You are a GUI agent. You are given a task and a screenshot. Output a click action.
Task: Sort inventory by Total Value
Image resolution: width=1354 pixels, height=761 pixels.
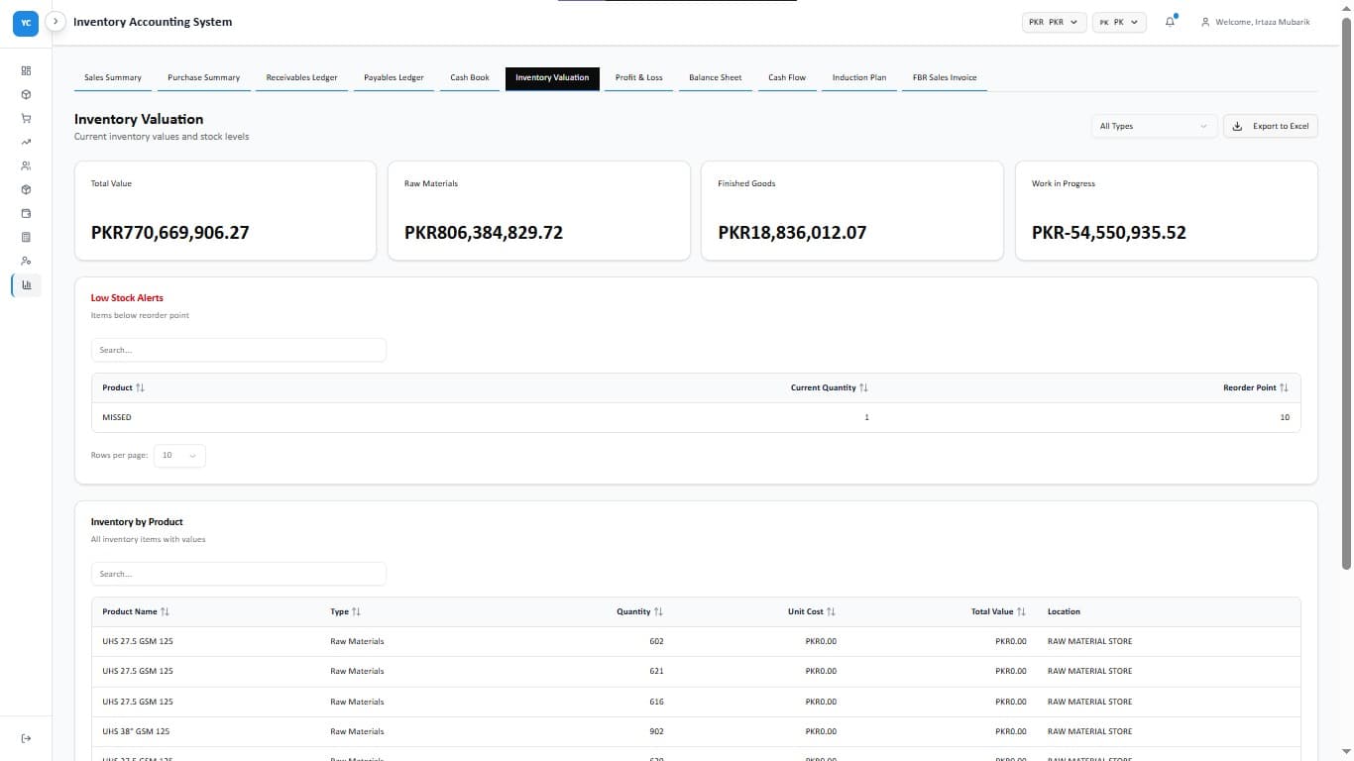click(998, 611)
